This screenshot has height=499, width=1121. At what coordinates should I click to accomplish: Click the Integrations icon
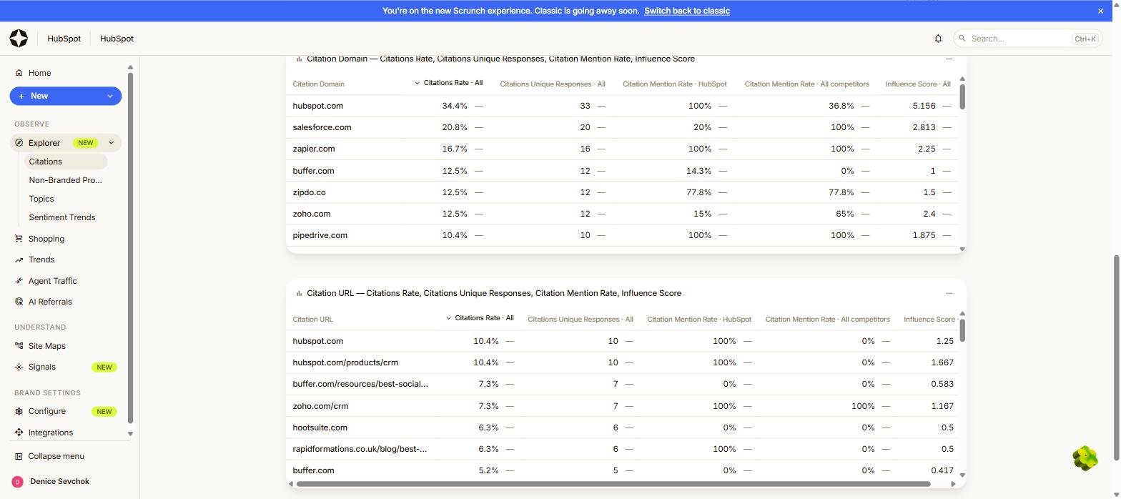point(19,433)
